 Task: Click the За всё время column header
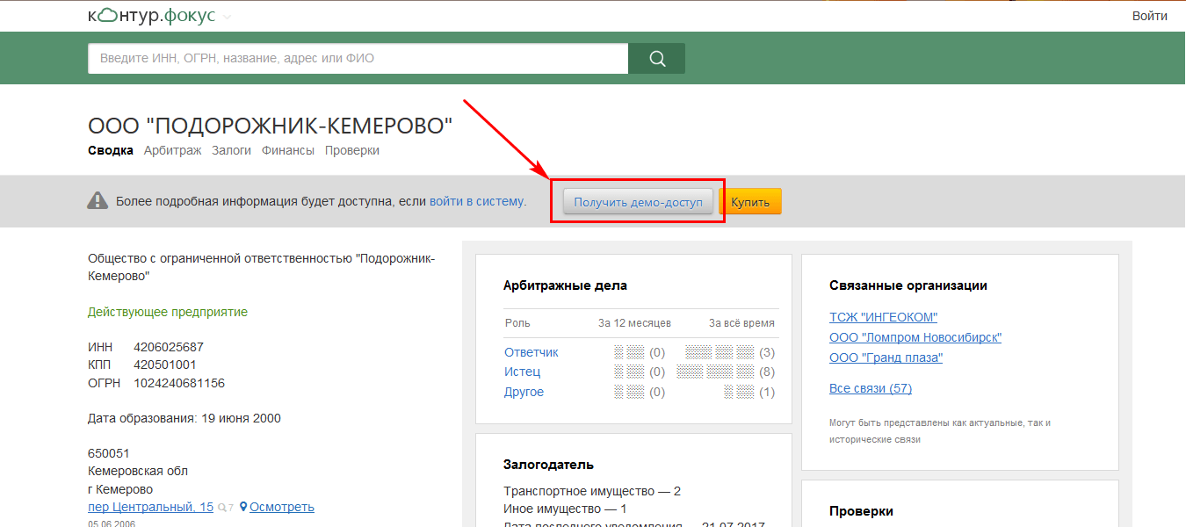coord(741,323)
